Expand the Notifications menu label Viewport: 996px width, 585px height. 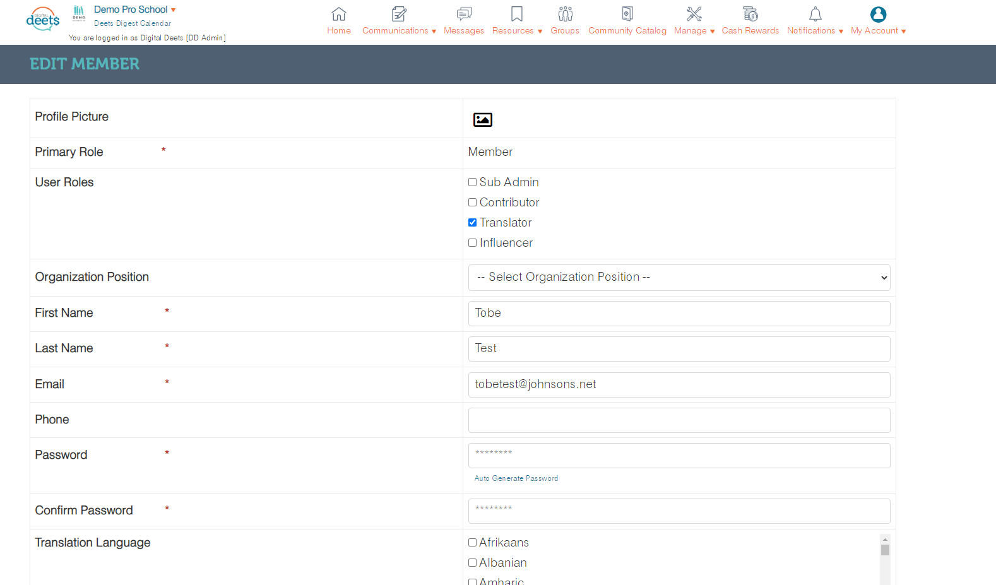click(815, 31)
